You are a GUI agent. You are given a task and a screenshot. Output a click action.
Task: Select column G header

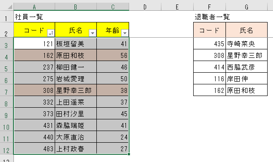pos(247,7)
